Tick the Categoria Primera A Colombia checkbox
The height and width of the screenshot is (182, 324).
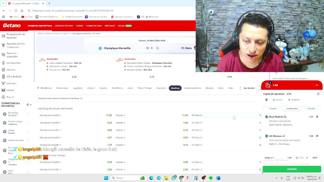[28, 162]
